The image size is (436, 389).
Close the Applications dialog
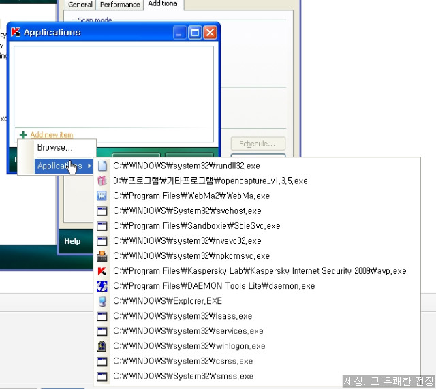(x=211, y=33)
